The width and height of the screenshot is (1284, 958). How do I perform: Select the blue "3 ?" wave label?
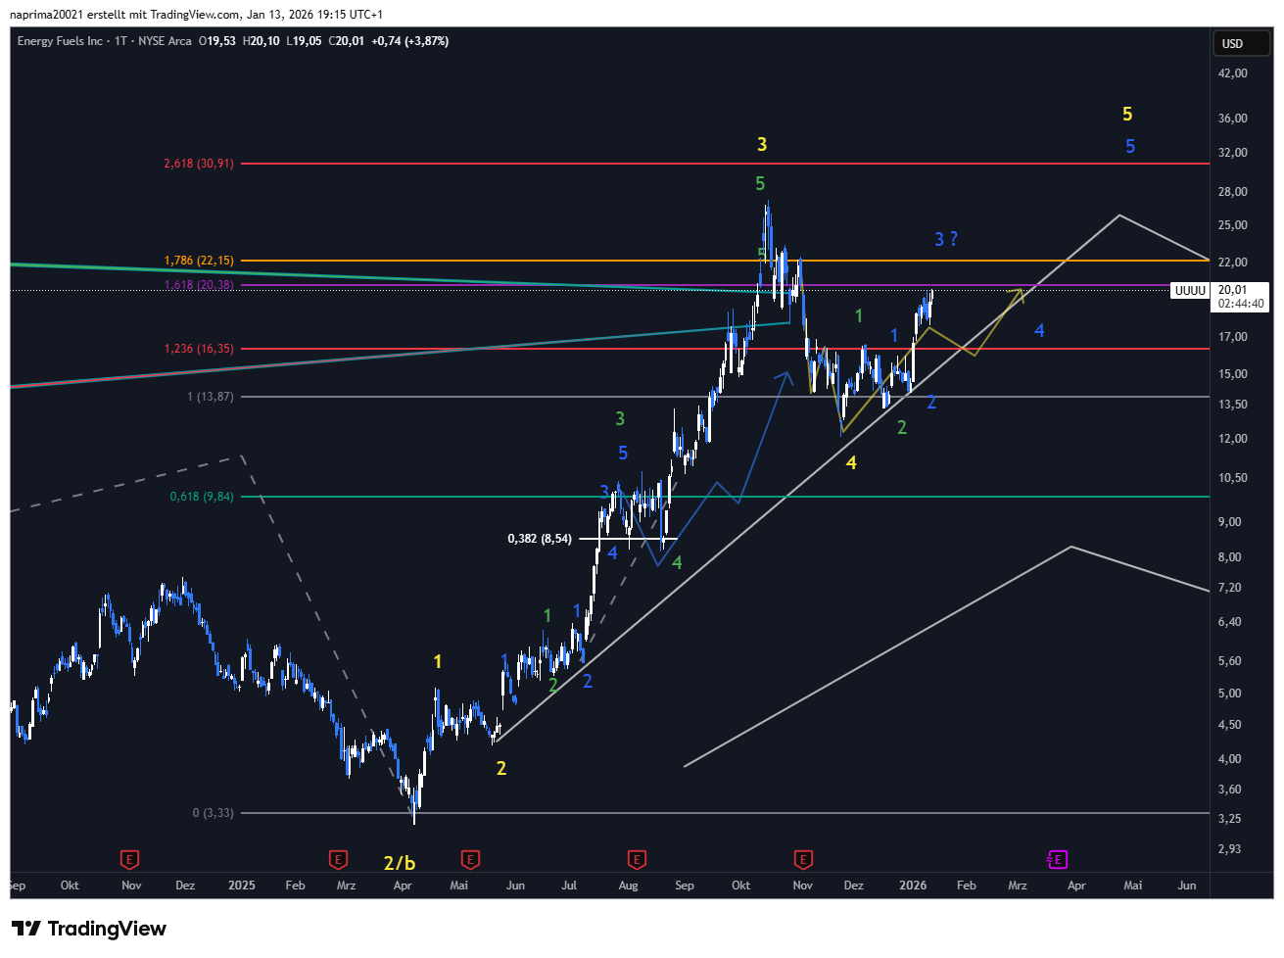coord(945,239)
